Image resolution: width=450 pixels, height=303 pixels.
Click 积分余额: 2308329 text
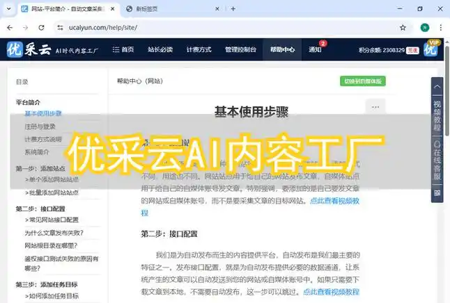pos(382,50)
